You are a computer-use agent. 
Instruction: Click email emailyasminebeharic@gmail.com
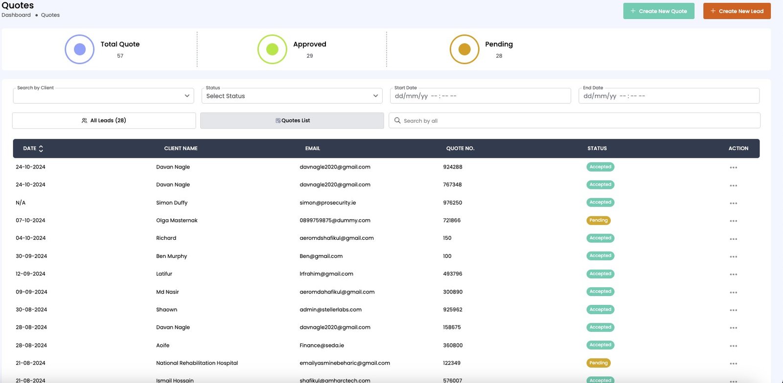[x=345, y=363]
